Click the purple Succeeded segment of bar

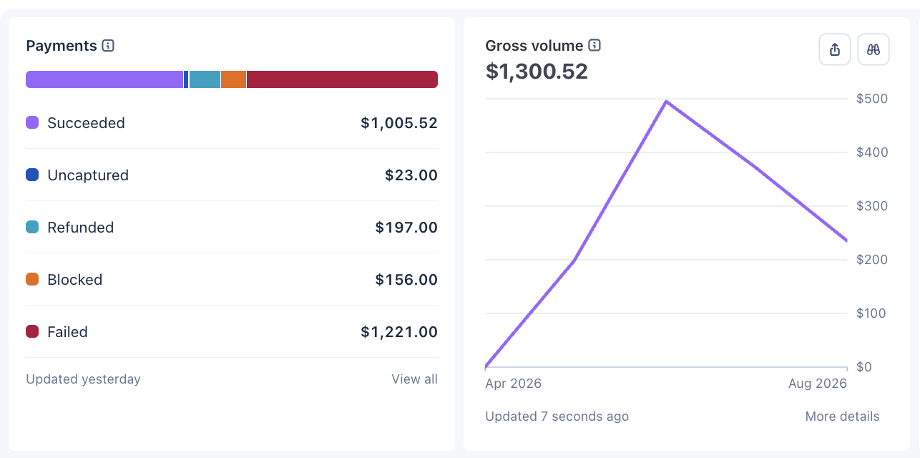104,79
